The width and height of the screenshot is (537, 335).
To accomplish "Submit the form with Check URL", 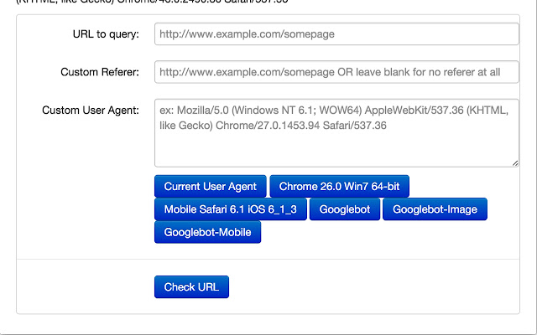I will tap(191, 286).
